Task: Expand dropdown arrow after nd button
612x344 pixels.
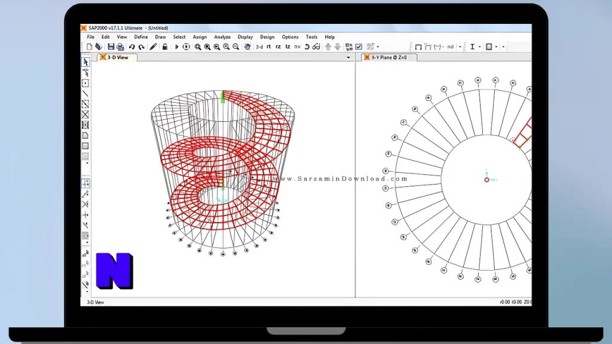Action: [460, 47]
